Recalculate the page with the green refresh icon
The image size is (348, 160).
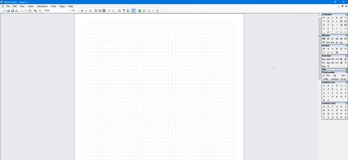(x=140, y=10)
